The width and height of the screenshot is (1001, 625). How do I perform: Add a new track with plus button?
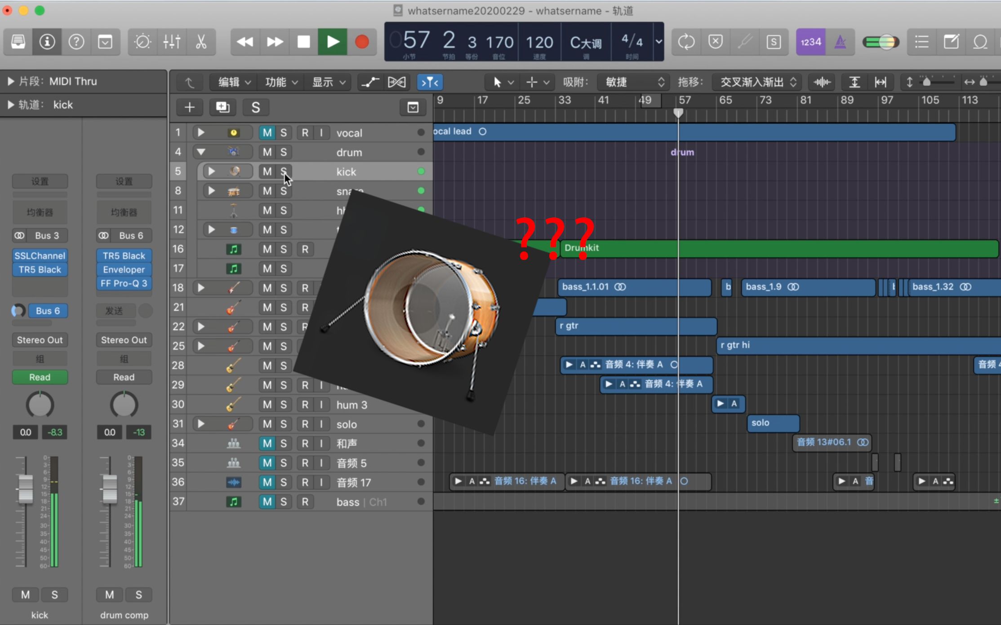click(189, 107)
